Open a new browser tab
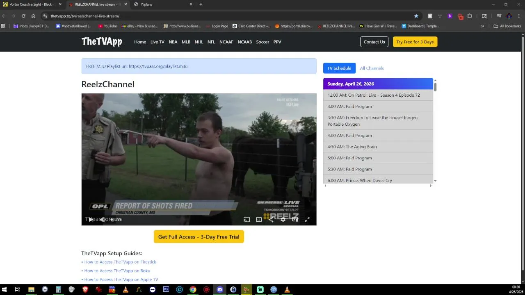 201,5
